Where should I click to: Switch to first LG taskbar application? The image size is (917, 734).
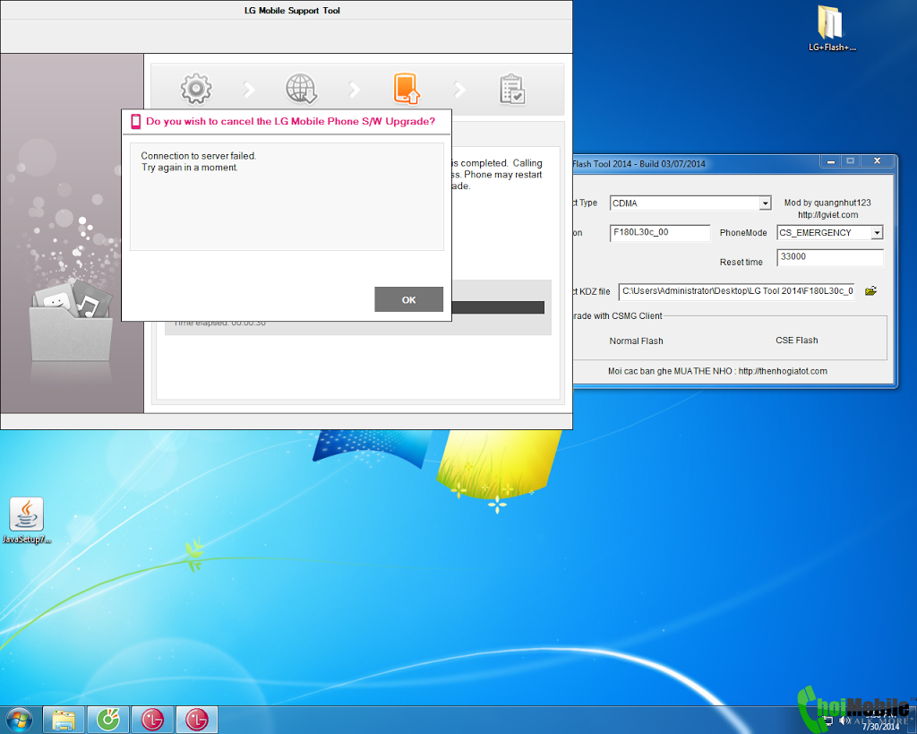(x=152, y=720)
